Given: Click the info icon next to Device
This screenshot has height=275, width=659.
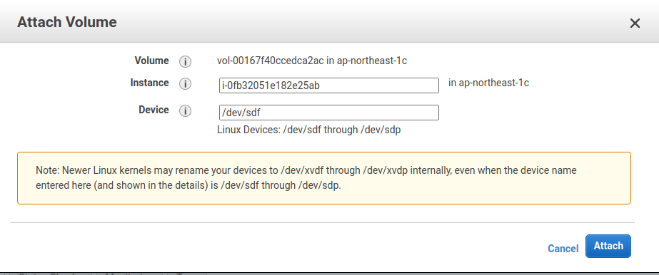Looking at the screenshot, I should [x=186, y=111].
